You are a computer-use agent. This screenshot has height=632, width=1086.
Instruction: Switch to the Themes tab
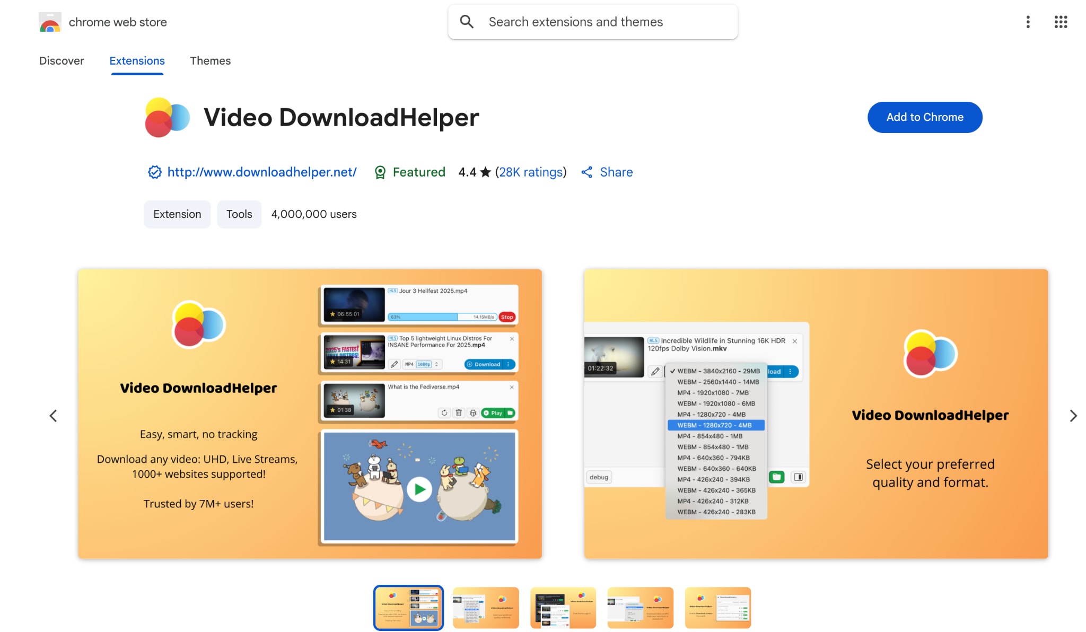210,61
